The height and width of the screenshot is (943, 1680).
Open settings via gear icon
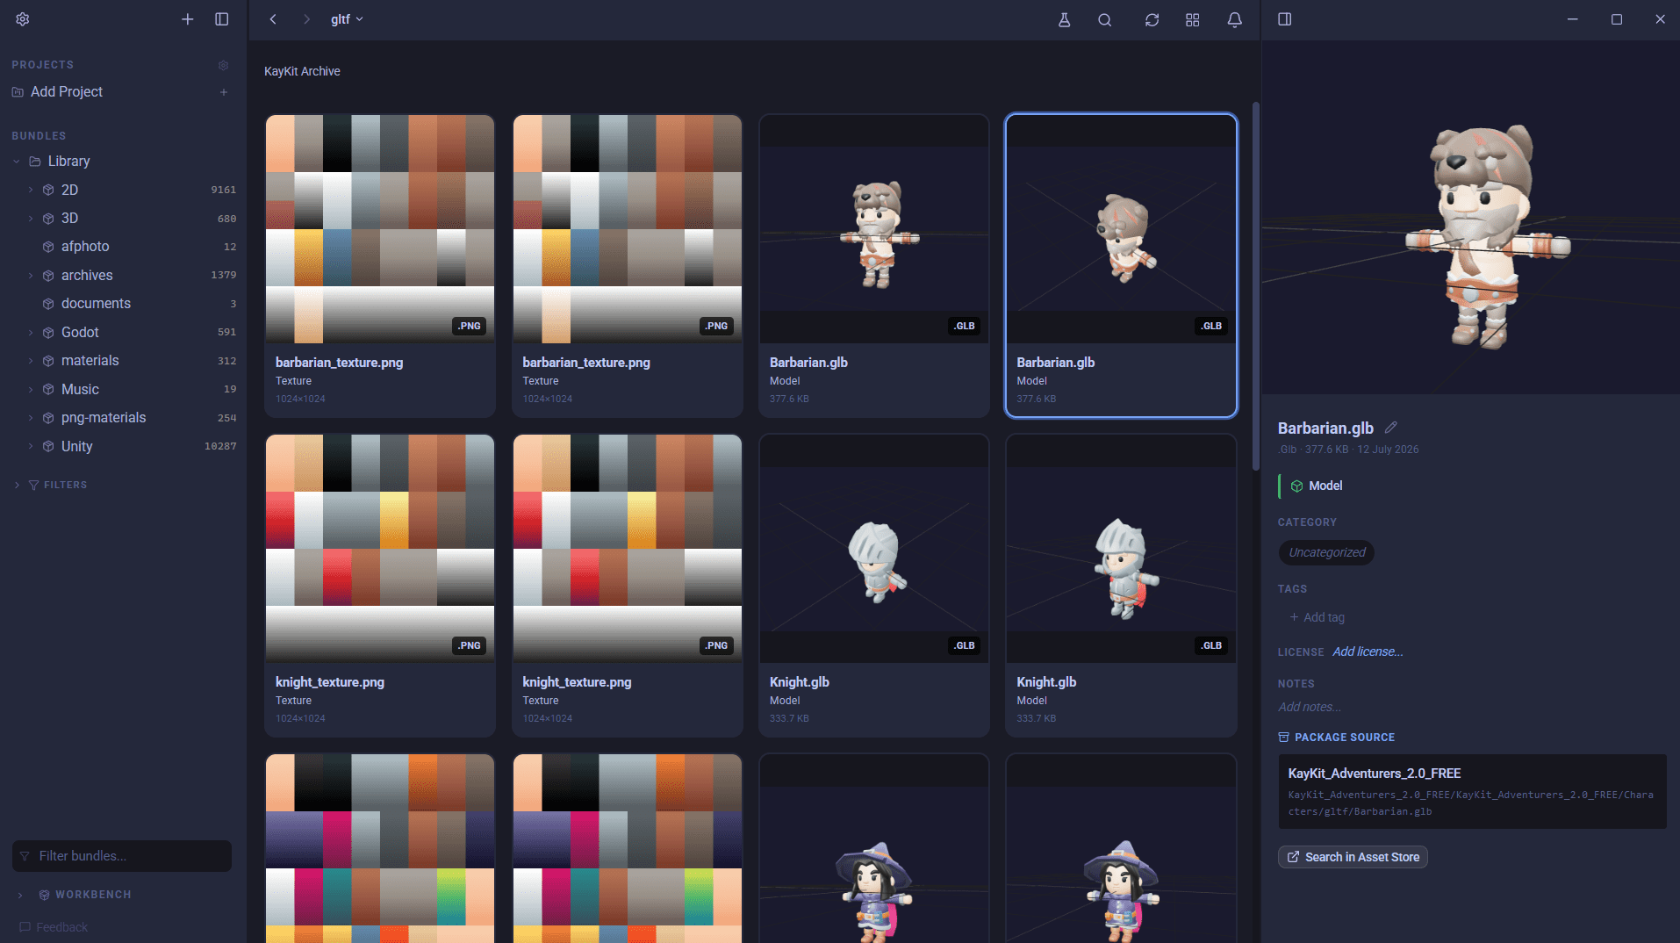(x=23, y=19)
